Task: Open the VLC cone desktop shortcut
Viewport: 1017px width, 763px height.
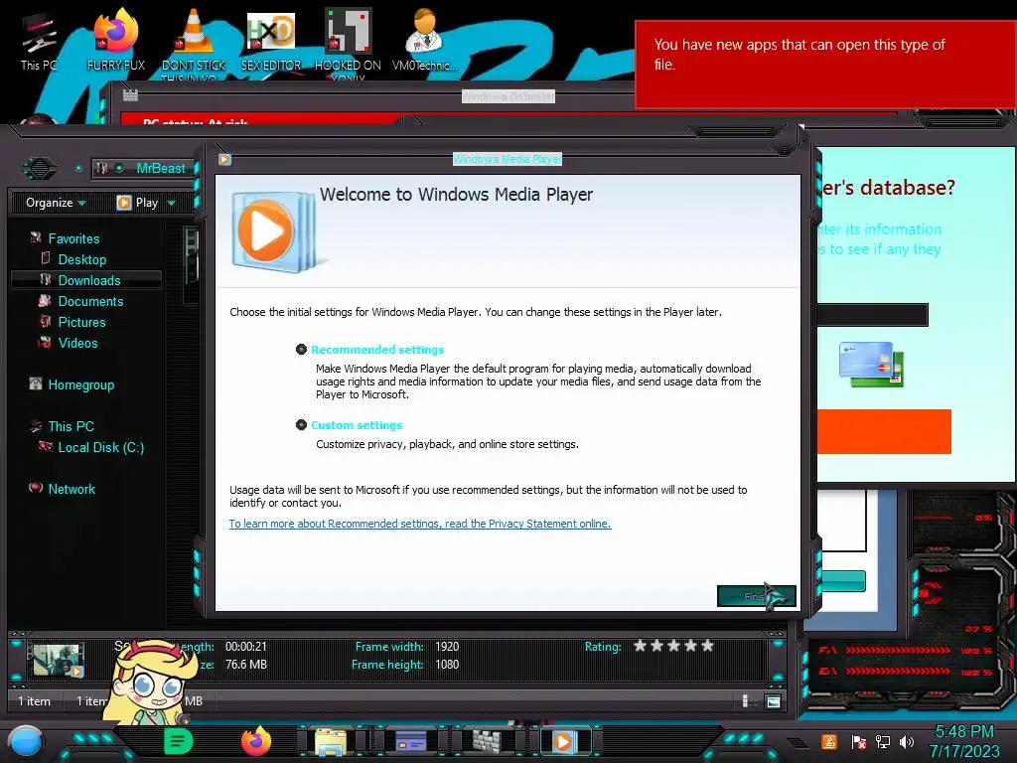Action: (194, 43)
